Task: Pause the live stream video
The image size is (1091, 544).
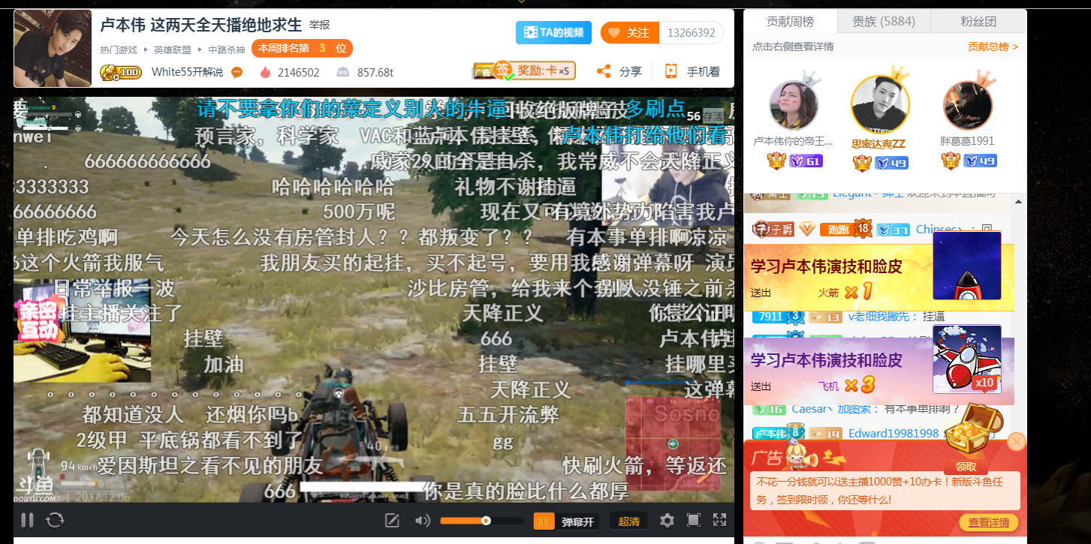Action: pos(27,520)
